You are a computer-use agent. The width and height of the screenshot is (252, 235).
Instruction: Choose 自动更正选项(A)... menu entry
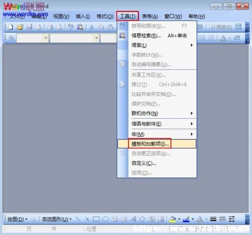click(x=157, y=153)
